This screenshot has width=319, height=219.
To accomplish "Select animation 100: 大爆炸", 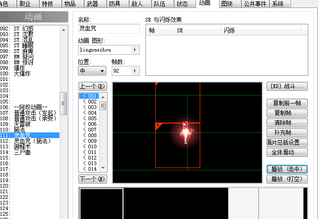I will pyautogui.click(x=30, y=73).
